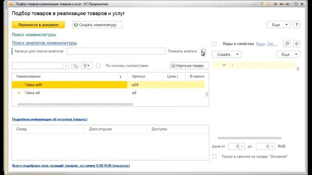Open the Еще dropdown in right panel
This screenshot has width=312, height=175.
click(x=288, y=54)
